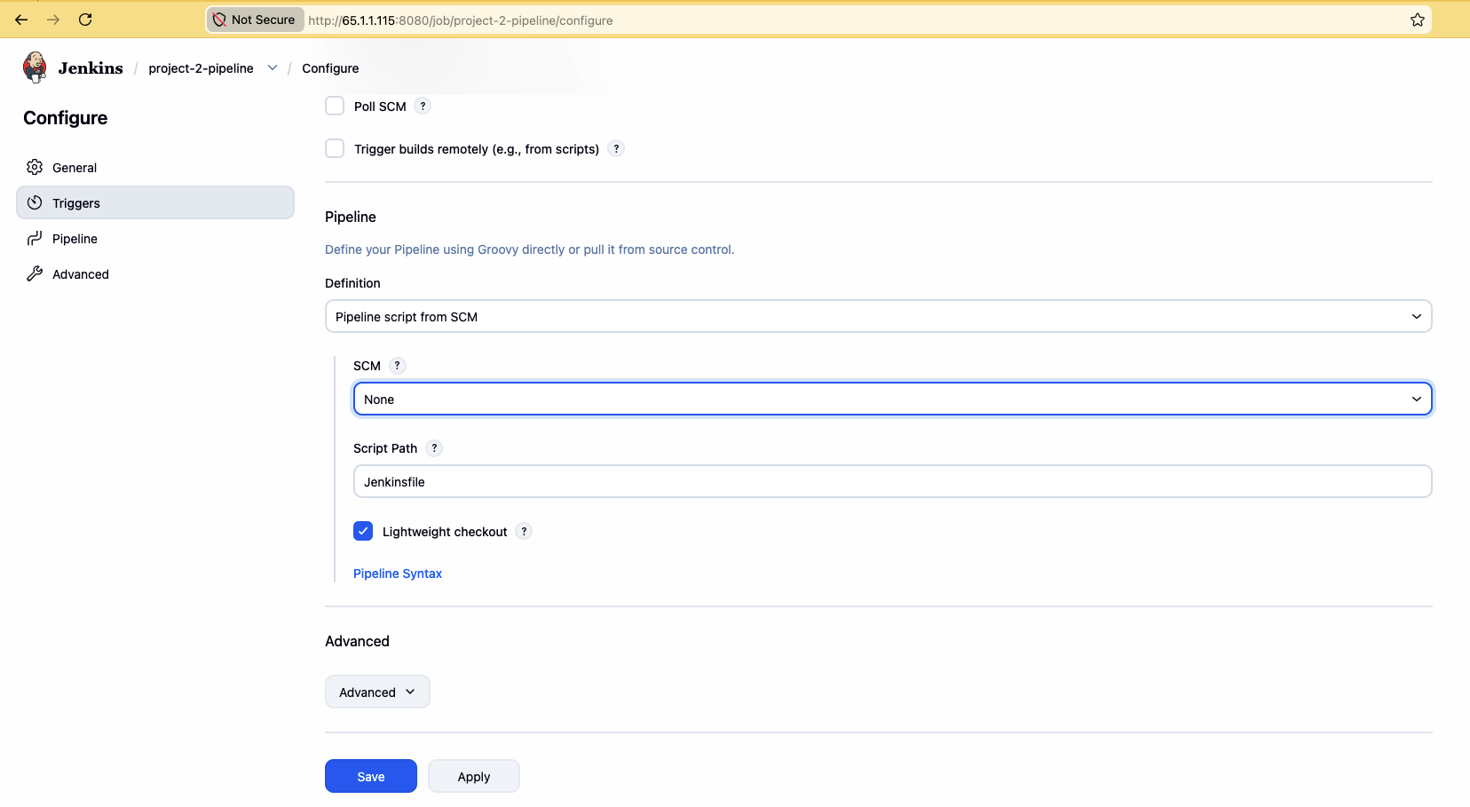Open the Pipeline Syntax link

398,574
